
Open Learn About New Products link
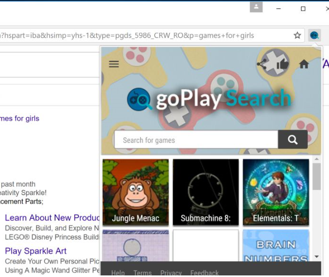tap(52, 218)
